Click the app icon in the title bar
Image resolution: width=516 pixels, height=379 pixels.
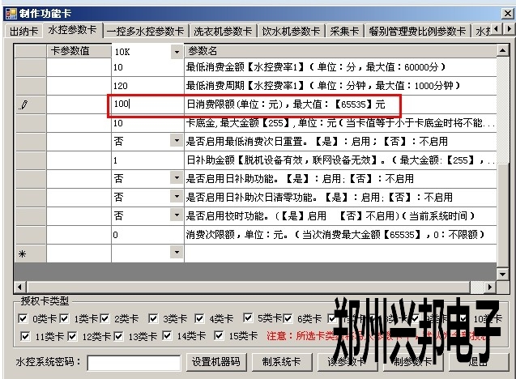pyautogui.click(x=9, y=11)
